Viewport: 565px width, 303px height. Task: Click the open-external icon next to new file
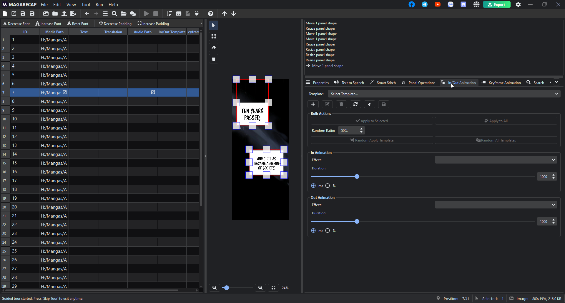coord(14,14)
